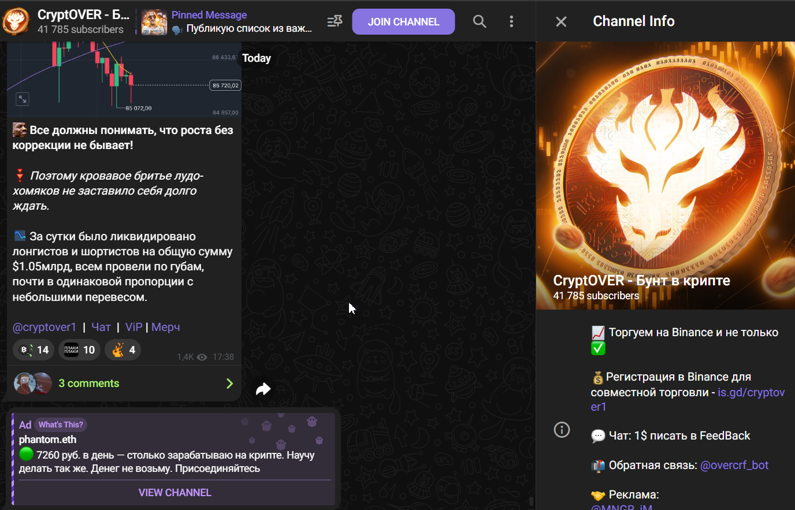This screenshot has width=795, height=510.
Task: Open the is.gd/cryptover1 registration link
Action: pyautogui.click(x=688, y=400)
